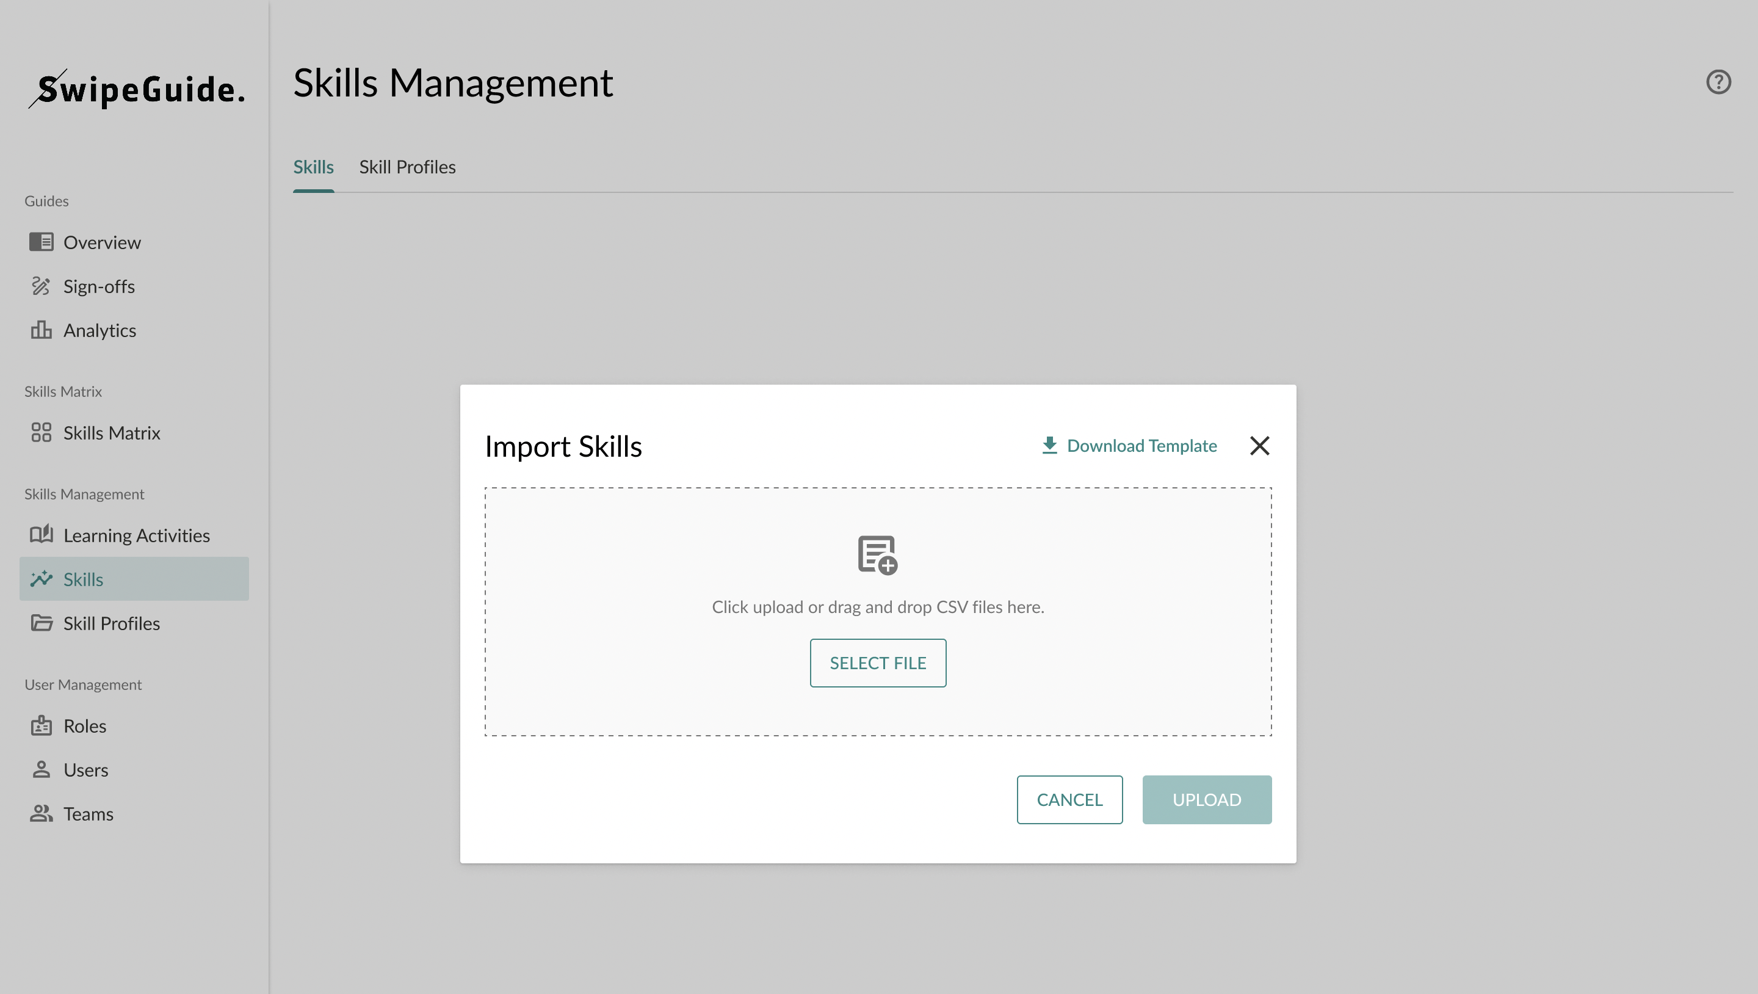Open Users in the sidebar
1758x994 pixels.
coord(85,770)
